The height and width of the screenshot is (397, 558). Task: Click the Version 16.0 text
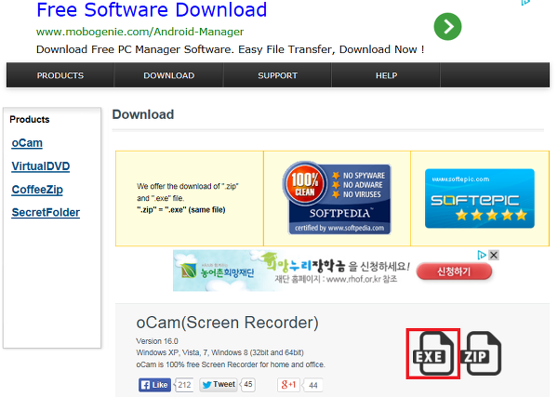tap(157, 341)
